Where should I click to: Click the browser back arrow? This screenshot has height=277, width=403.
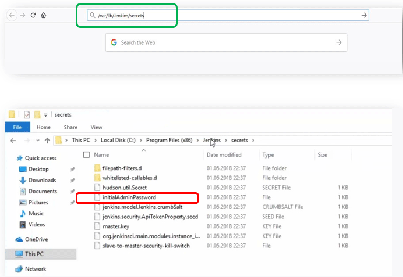tap(12, 15)
